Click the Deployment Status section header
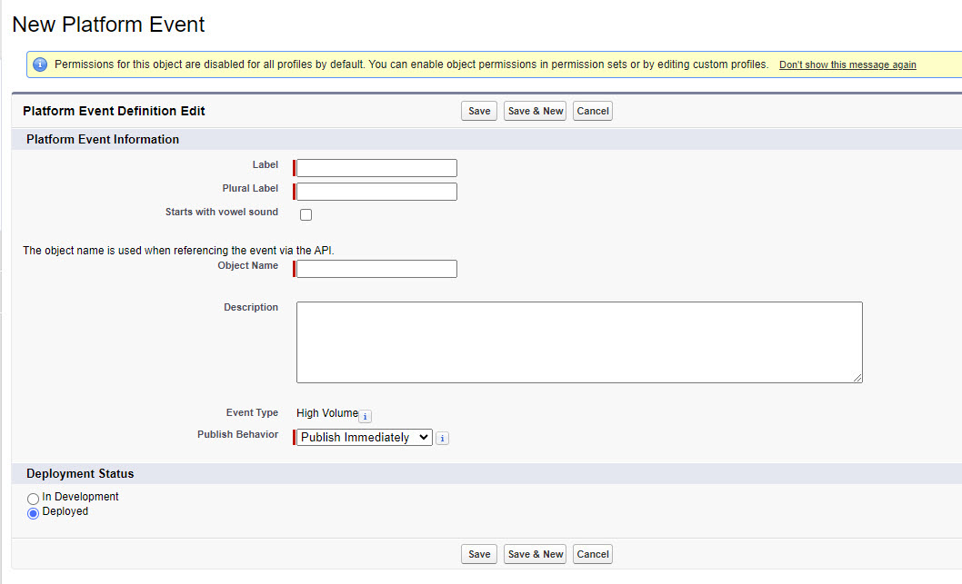This screenshot has width=962, height=584. tap(80, 474)
